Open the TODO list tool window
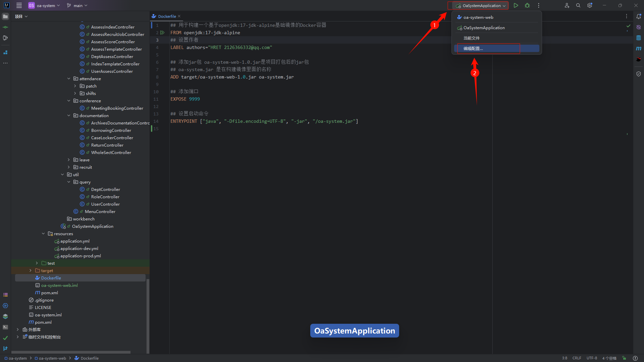 5,295
